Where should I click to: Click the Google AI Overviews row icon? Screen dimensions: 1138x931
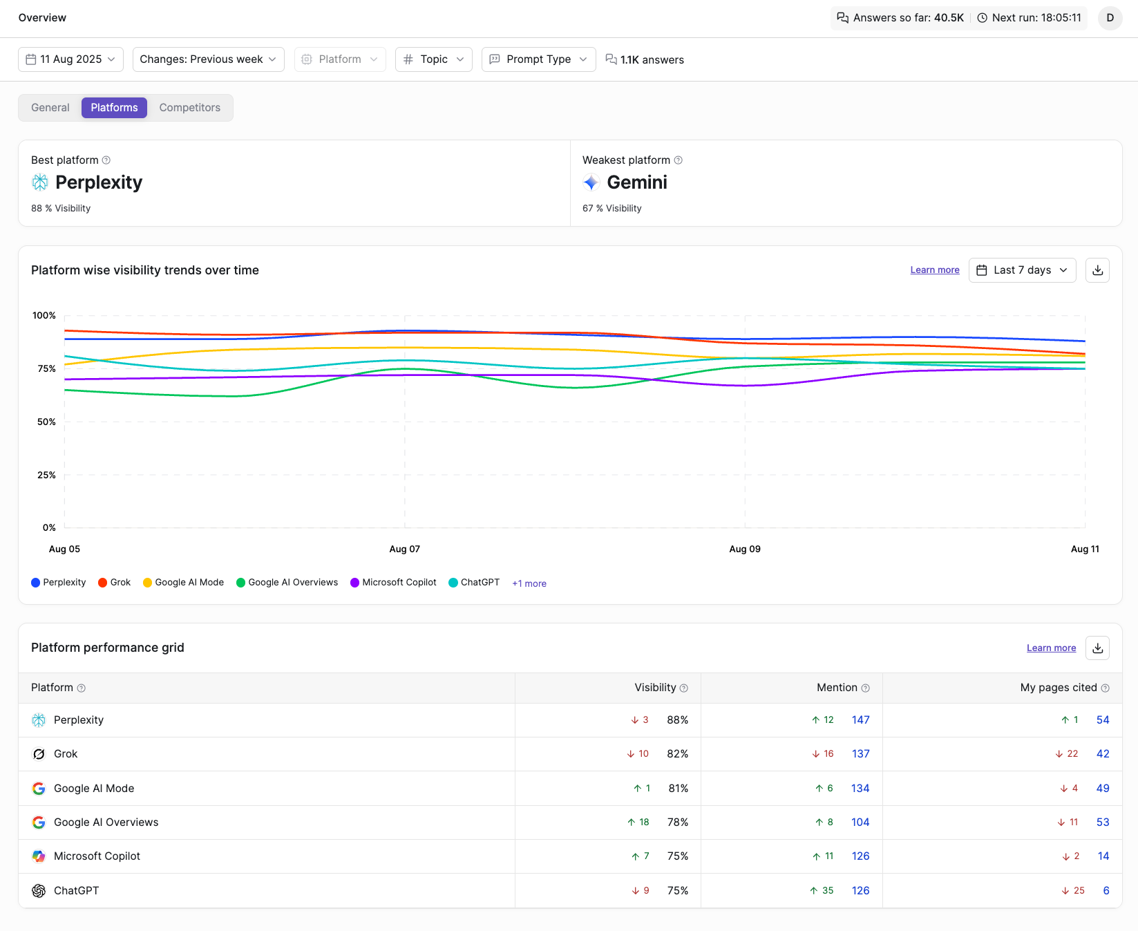(x=39, y=822)
